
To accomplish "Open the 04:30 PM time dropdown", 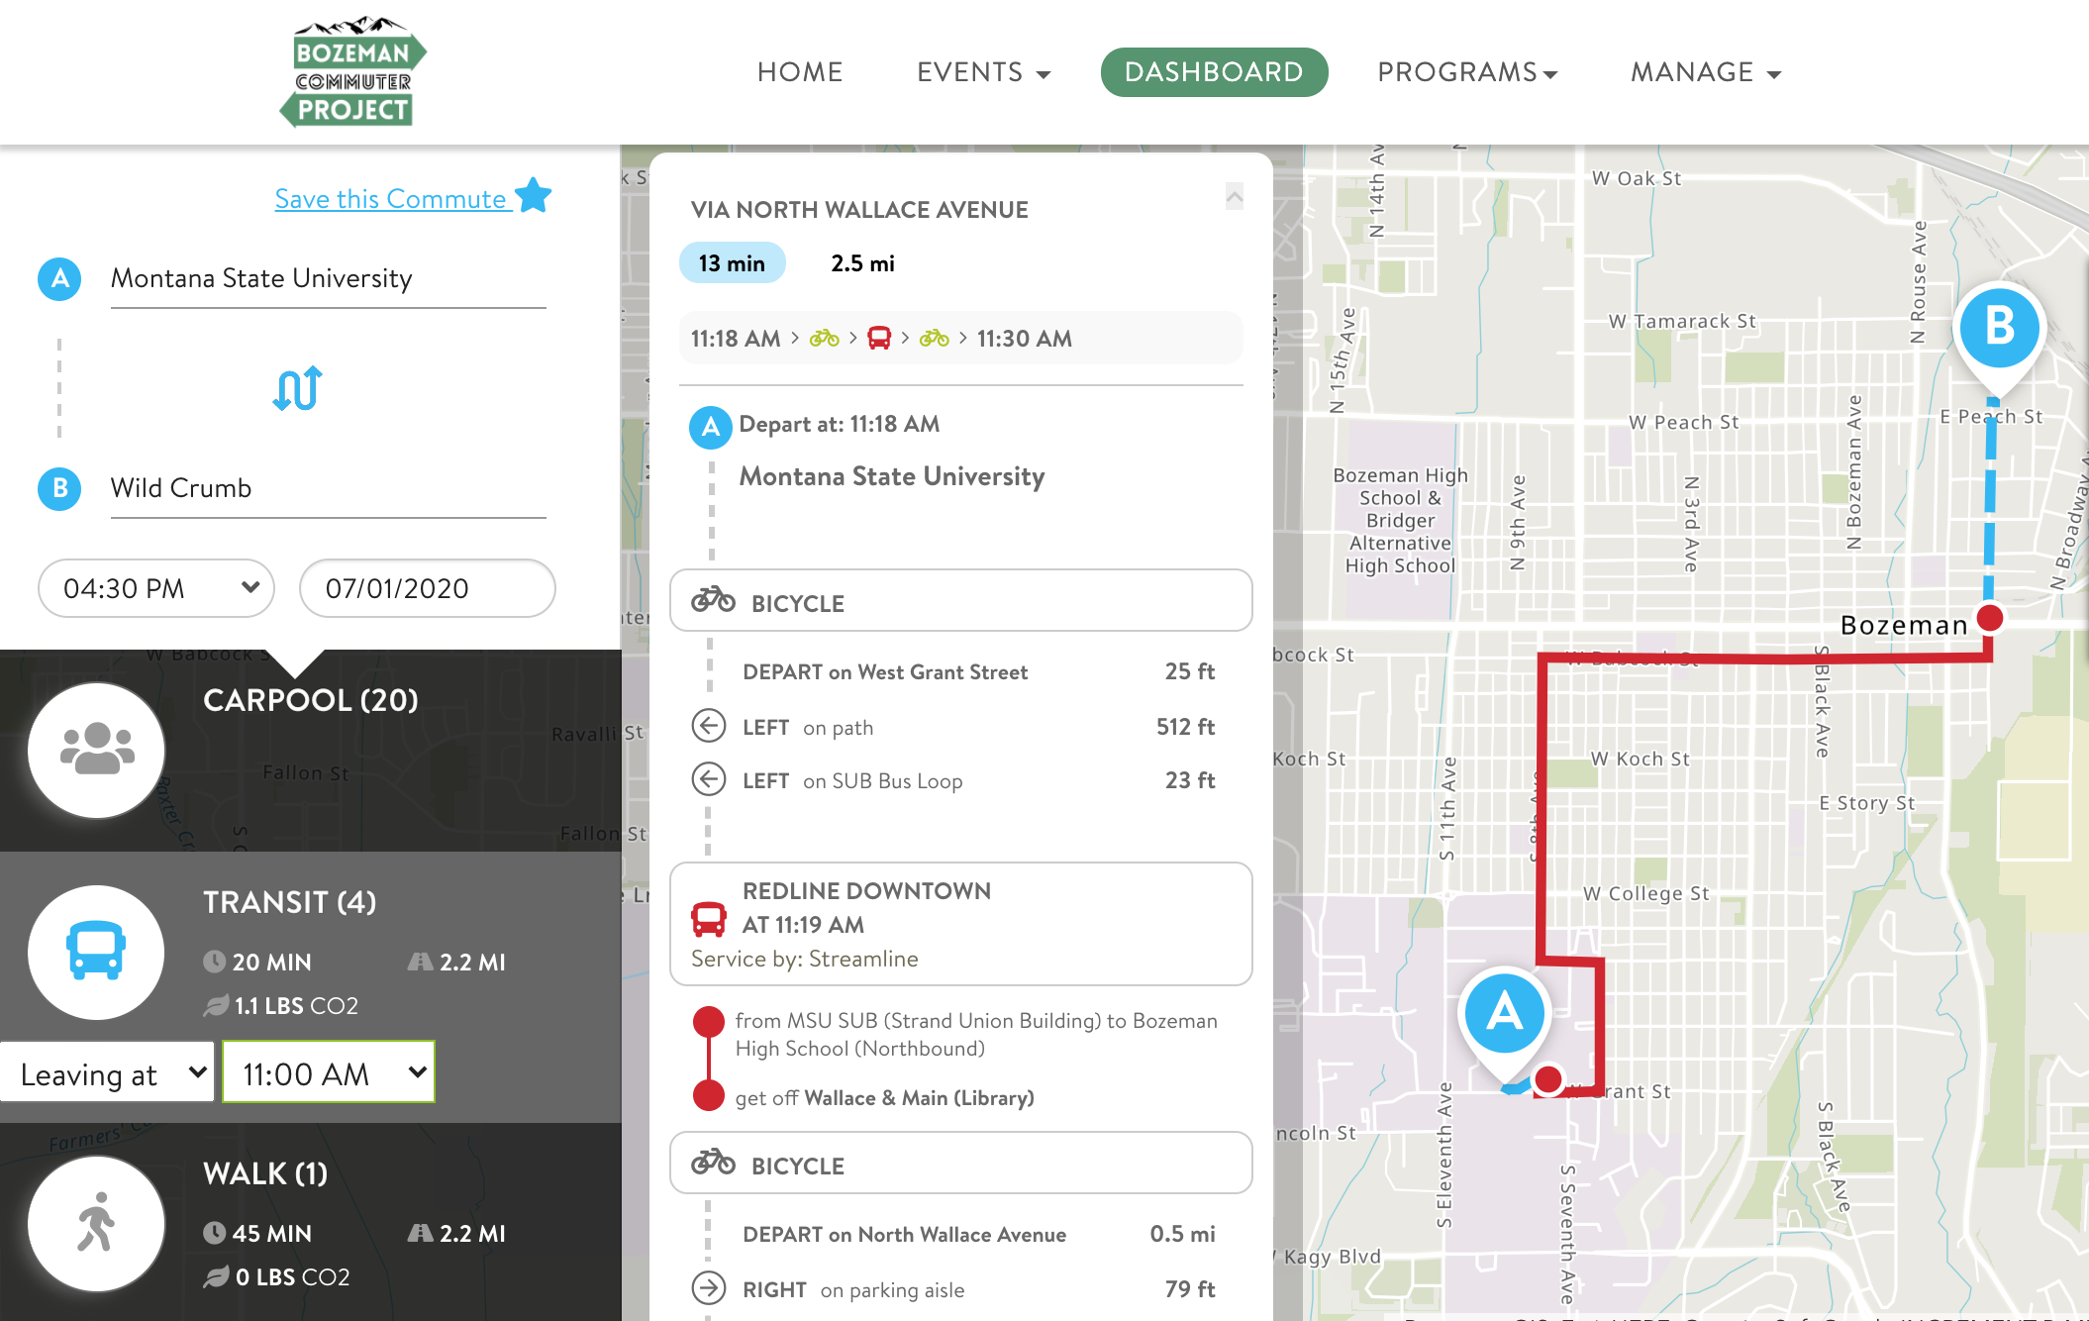I will [155, 588].
